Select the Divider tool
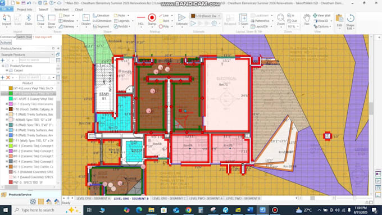 point(86,20)
